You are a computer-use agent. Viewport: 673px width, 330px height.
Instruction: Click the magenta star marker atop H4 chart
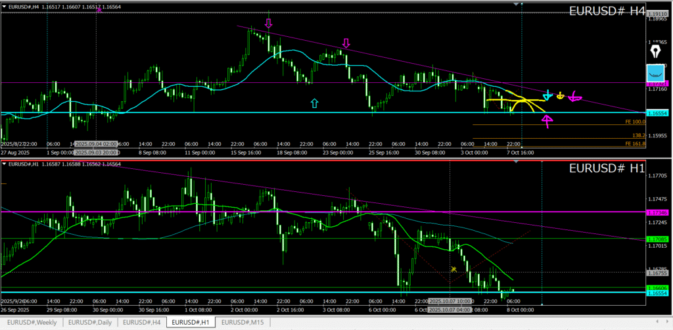tap(99, 9)
